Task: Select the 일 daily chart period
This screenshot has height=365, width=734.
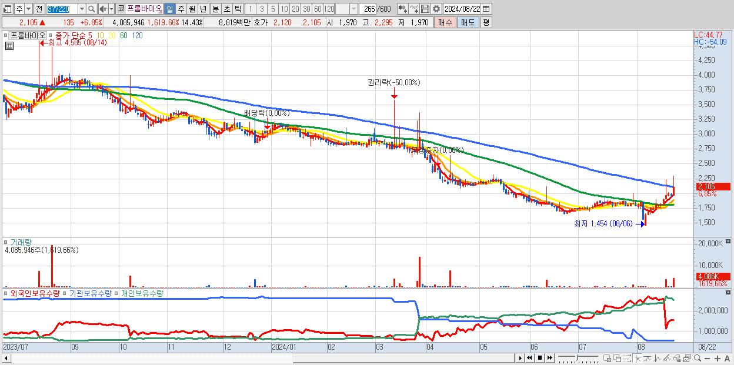Action: click(x=169, y=9)
